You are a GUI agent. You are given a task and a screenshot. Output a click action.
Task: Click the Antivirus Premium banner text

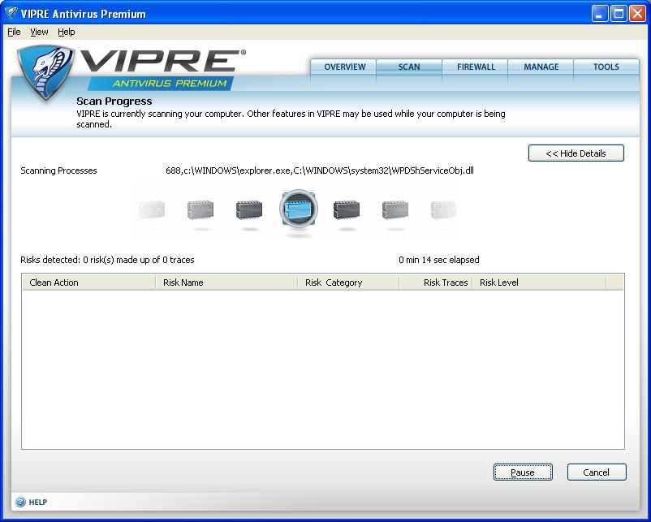170,84
